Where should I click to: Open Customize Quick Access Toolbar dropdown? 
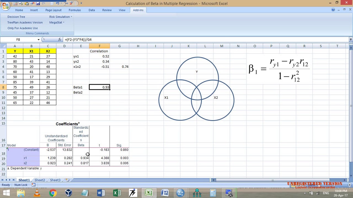(x=81, y=3)
